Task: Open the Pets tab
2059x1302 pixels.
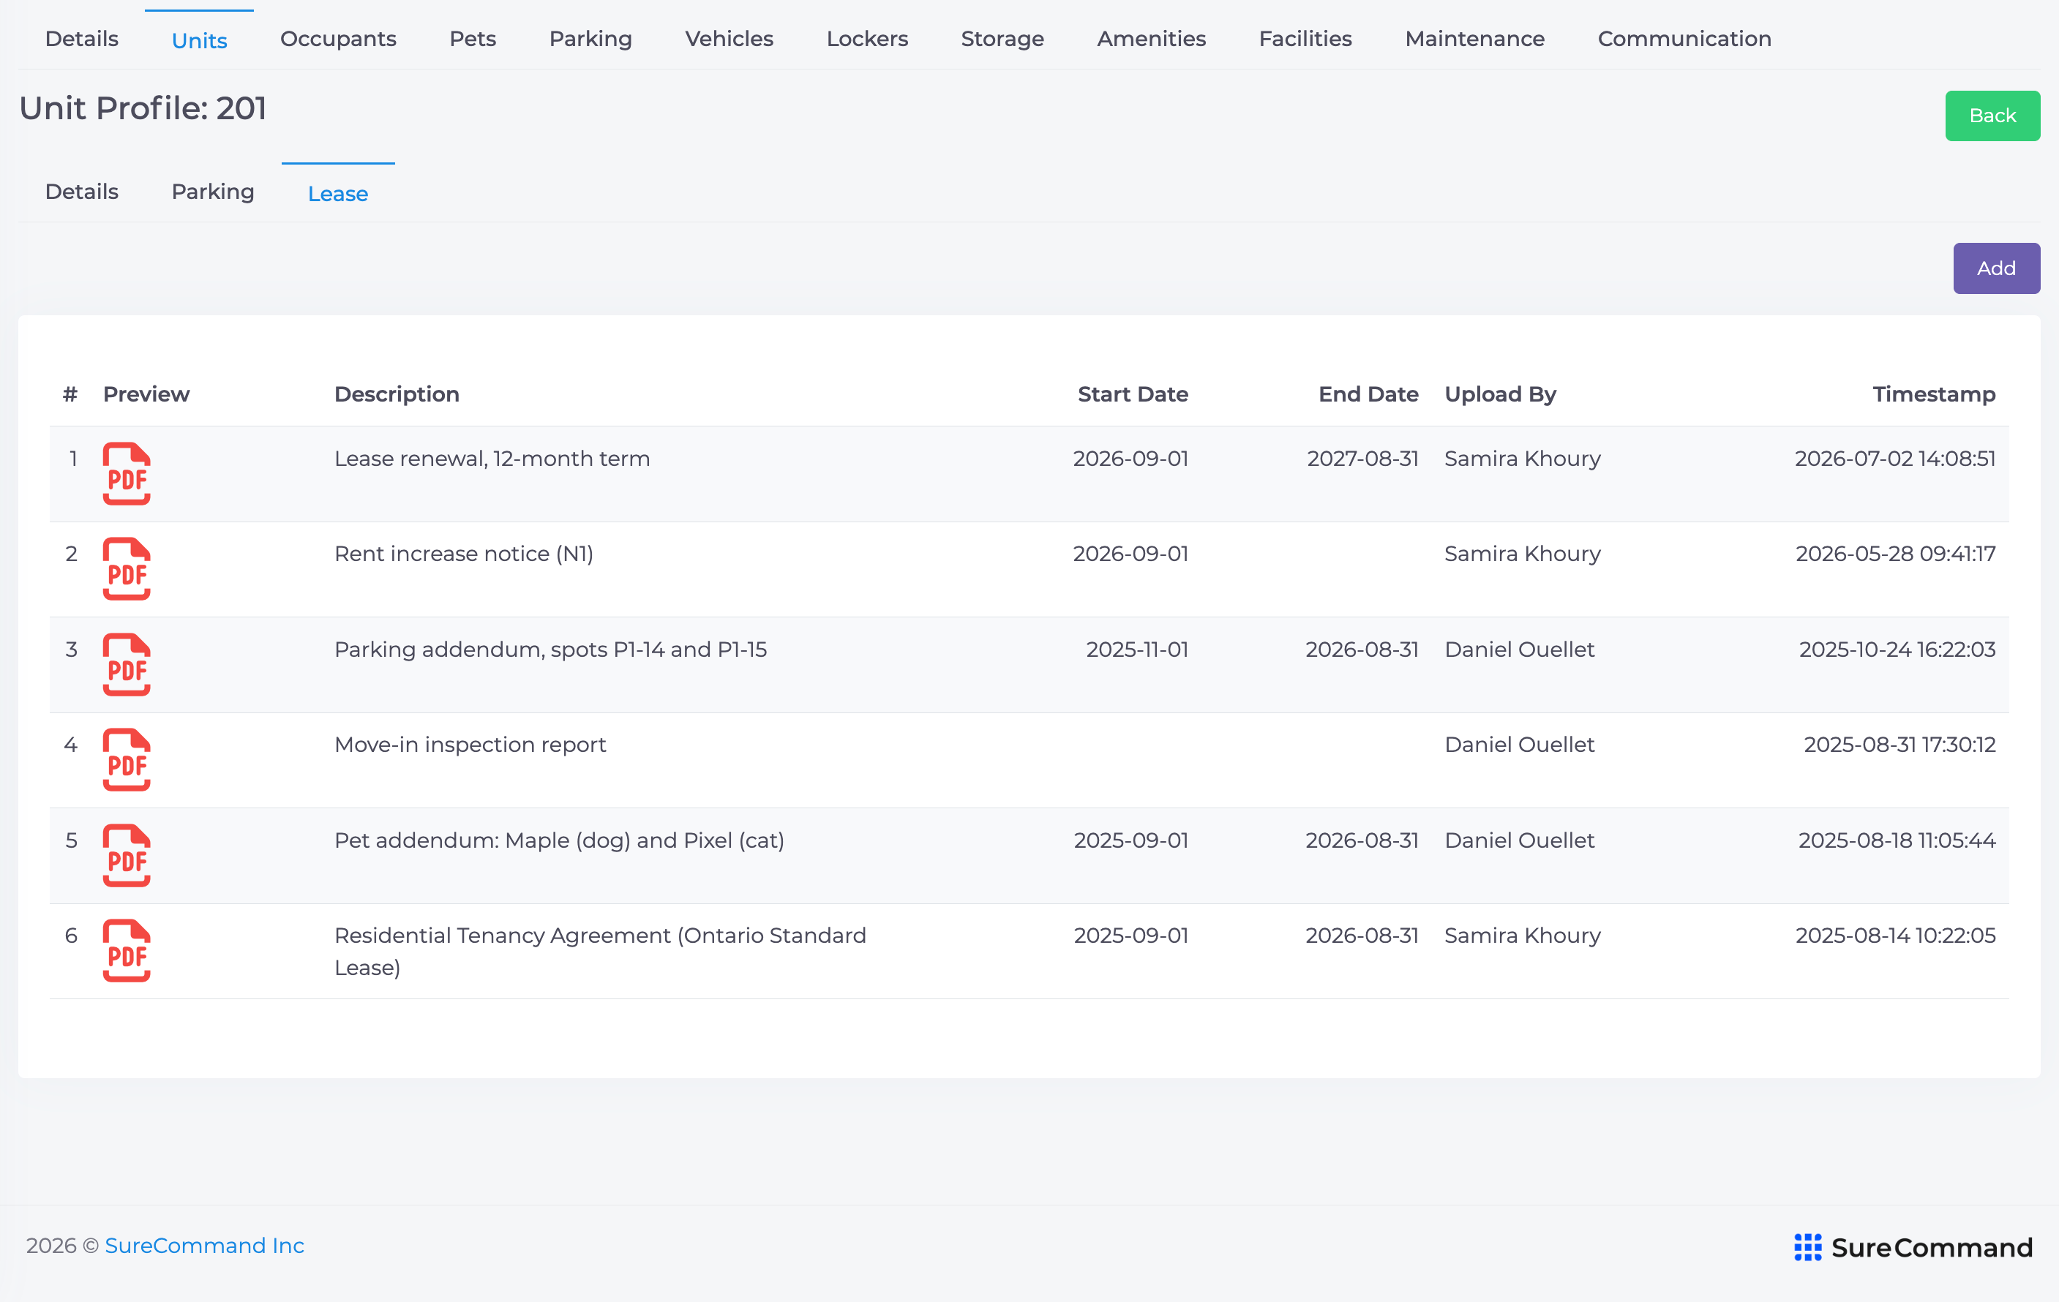Action: [x=472, y=39]
